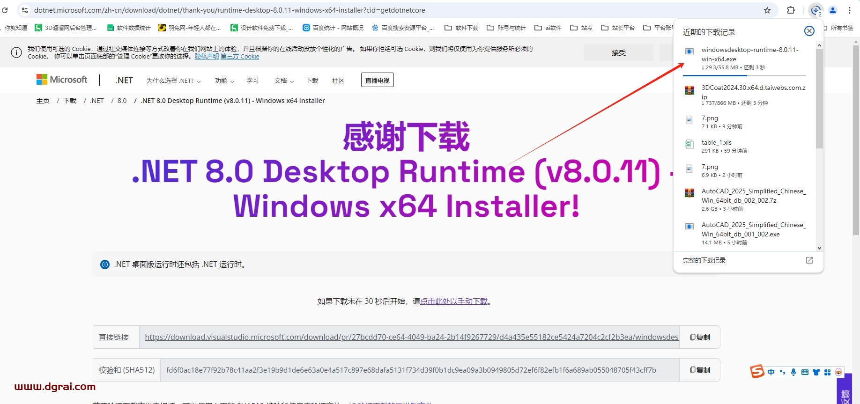Open the direct download visualstudio link

(411, 337)
